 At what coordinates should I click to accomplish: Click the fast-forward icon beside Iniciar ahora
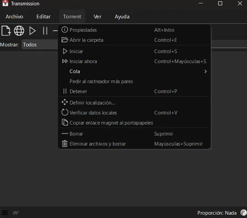[x=65, y=61]
